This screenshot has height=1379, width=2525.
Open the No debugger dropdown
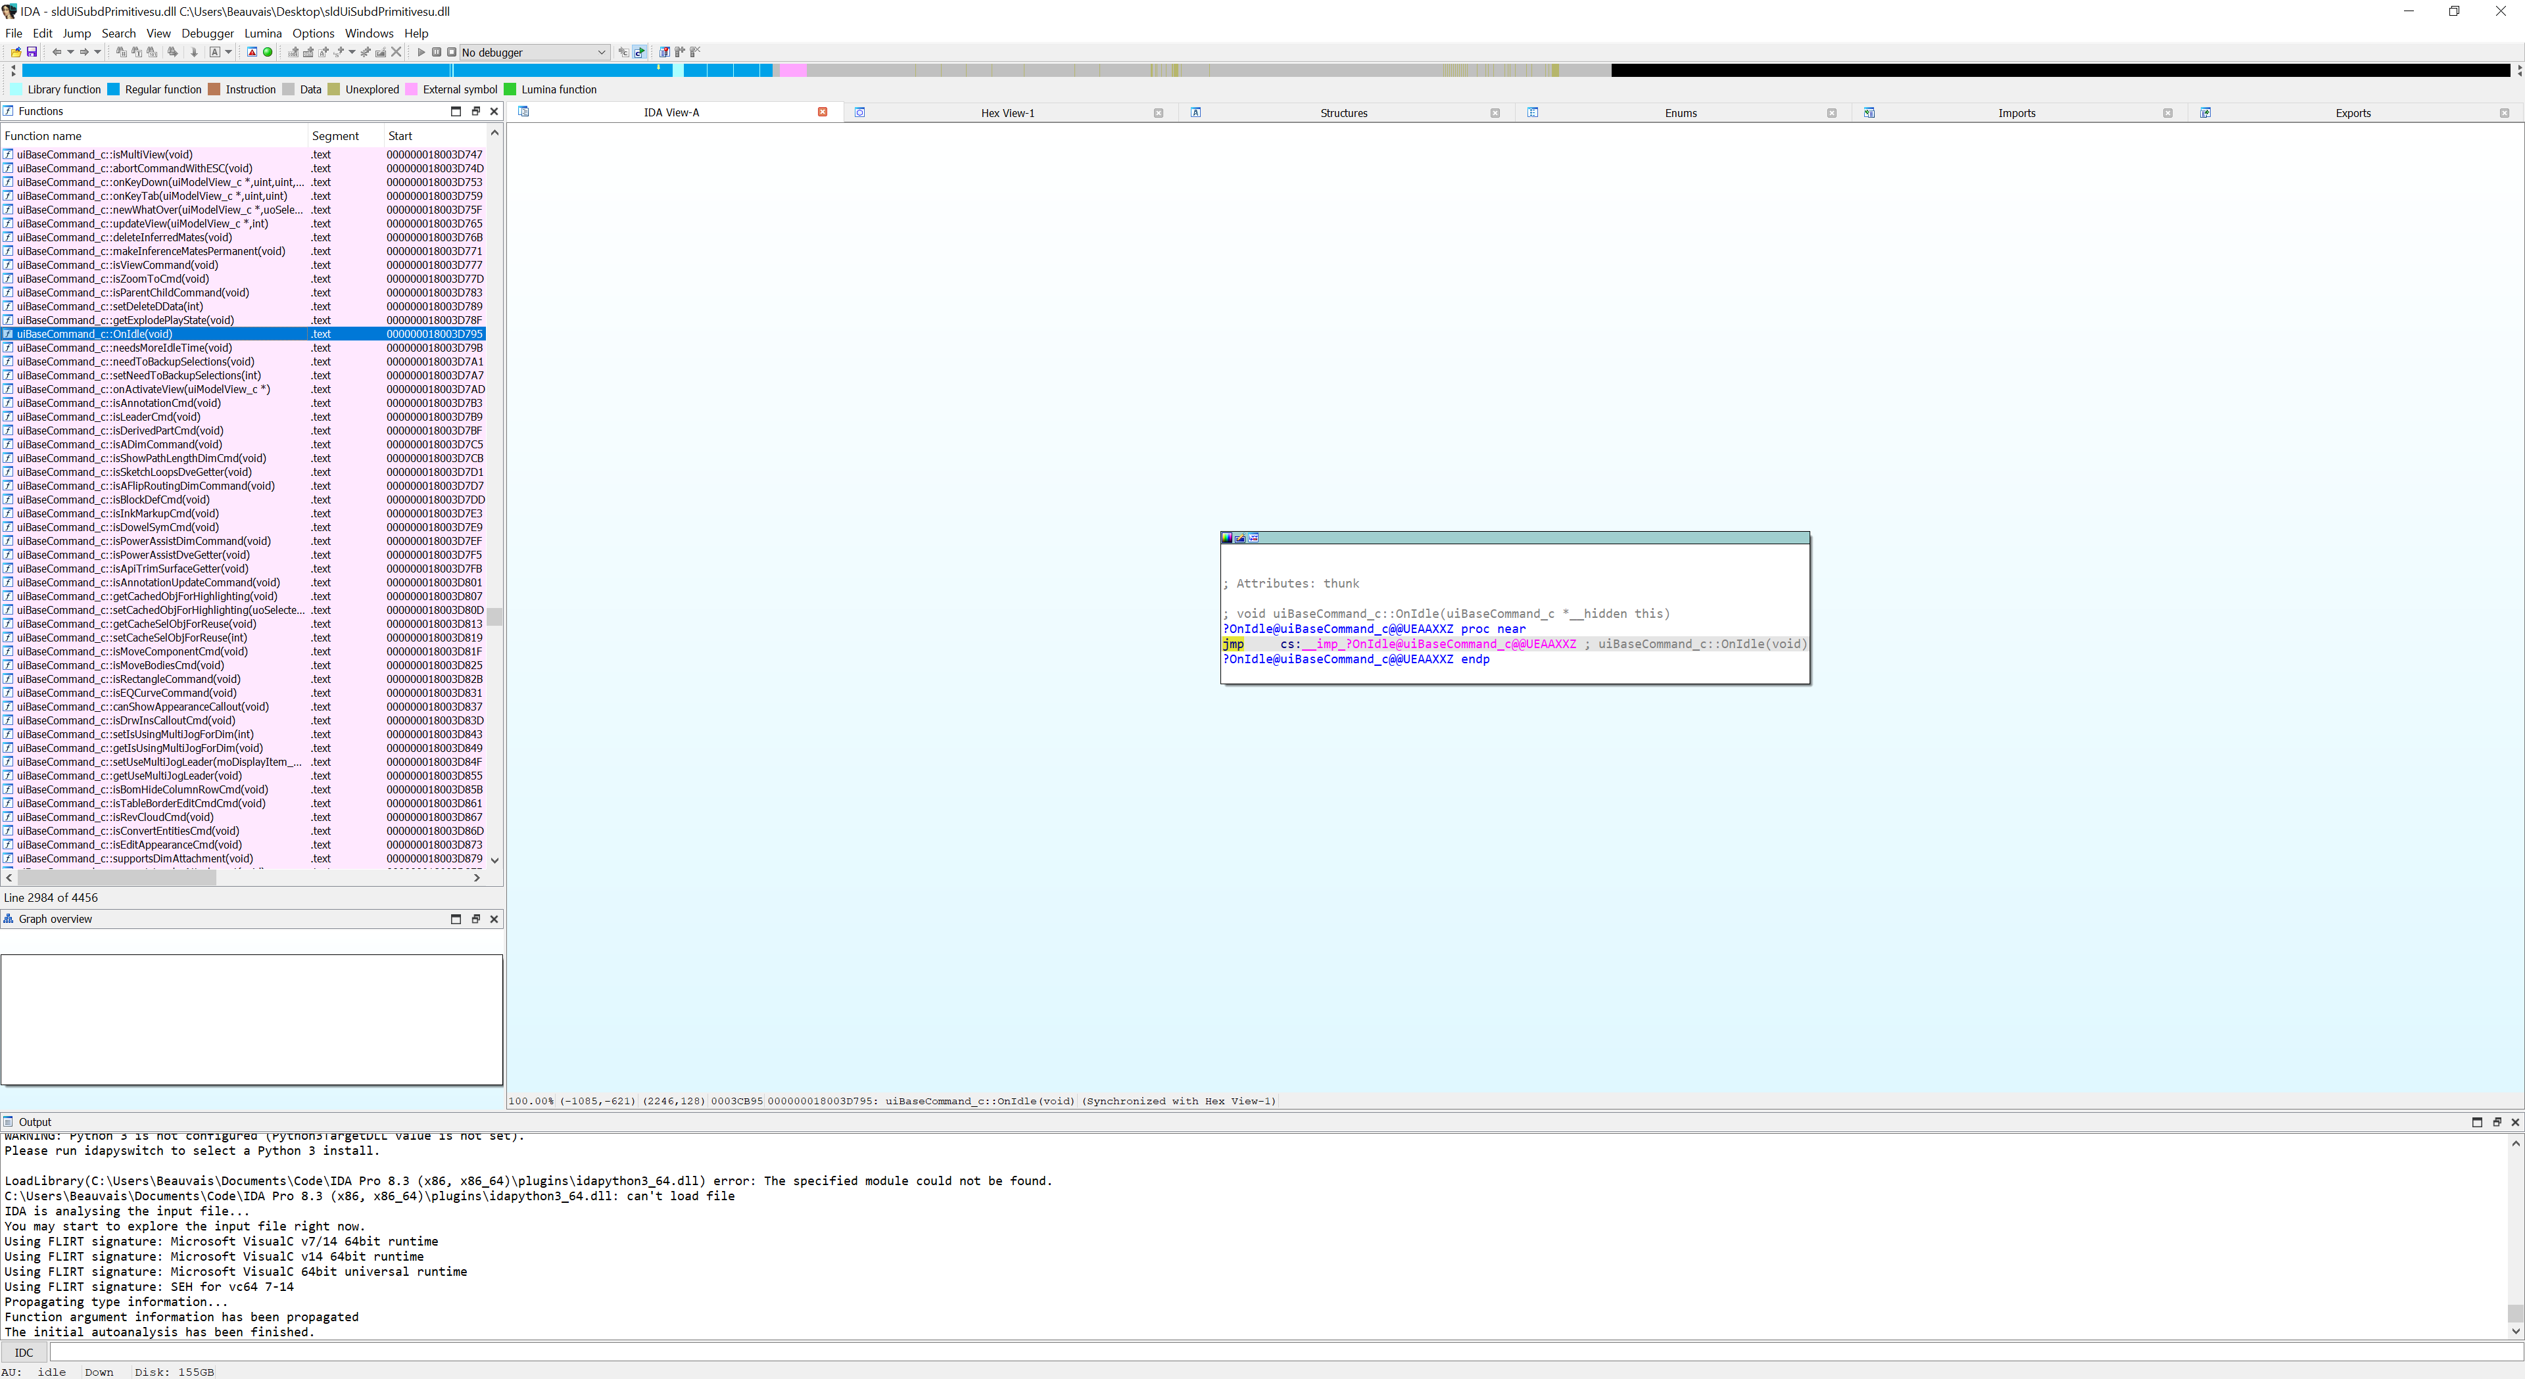(601, 53)
